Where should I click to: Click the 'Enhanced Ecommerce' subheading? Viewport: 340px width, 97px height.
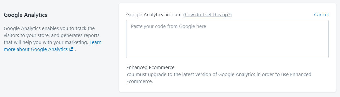click(150, 68)
